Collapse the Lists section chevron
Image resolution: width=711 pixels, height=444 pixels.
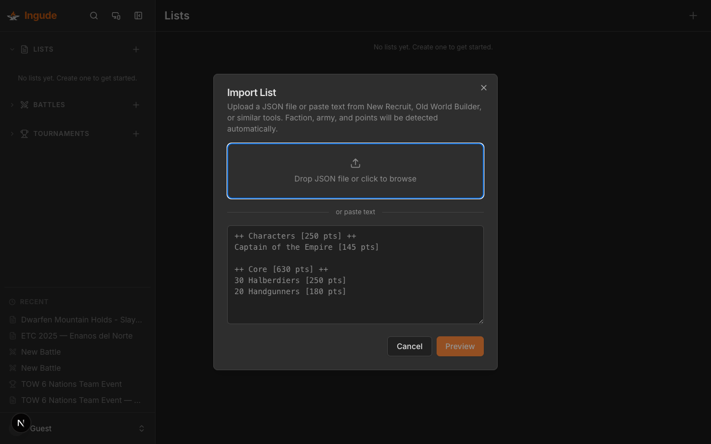tap(12, 49)
